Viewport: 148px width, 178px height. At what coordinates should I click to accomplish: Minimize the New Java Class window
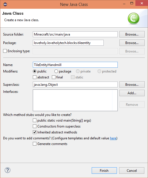[124, 4]
